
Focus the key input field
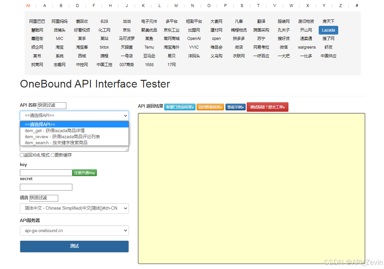[46, 173]
